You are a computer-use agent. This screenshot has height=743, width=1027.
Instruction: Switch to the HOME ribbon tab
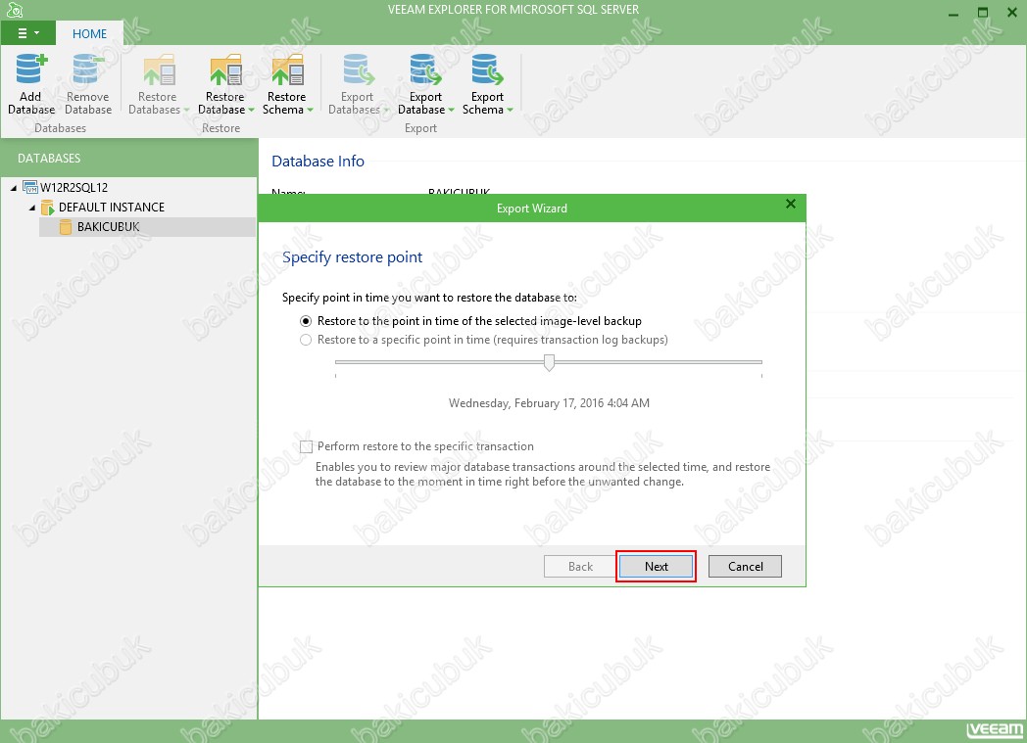click(x=90, y=34)
